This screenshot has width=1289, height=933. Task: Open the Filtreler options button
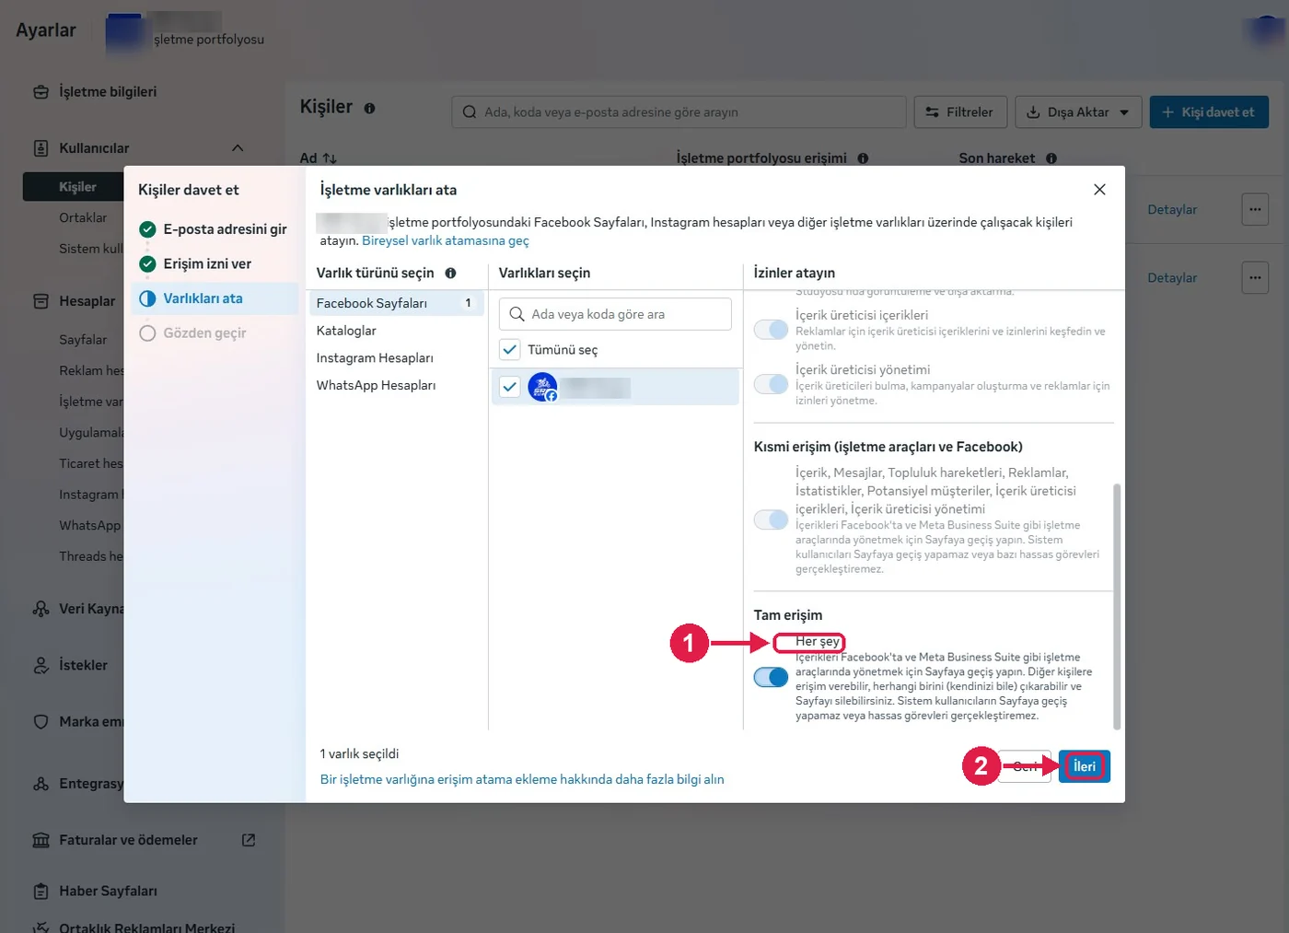pos(960,112)
